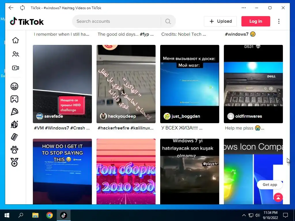This screenshot has width=295, height=221.
Task: Click the Get app button
Action: pyautogui.click(x=270, y=184)
